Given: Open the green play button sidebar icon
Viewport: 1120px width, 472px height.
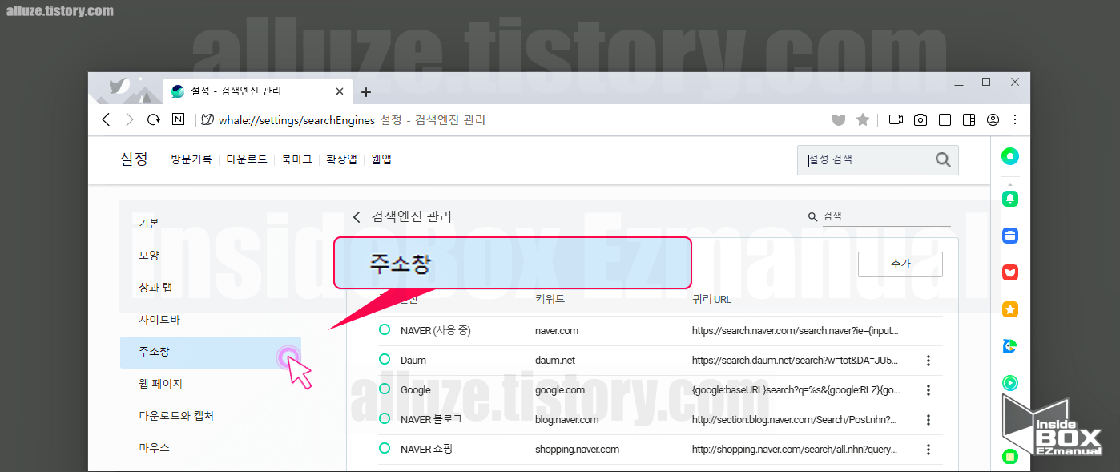Looking at the screenshot, I should point(1010,383).
